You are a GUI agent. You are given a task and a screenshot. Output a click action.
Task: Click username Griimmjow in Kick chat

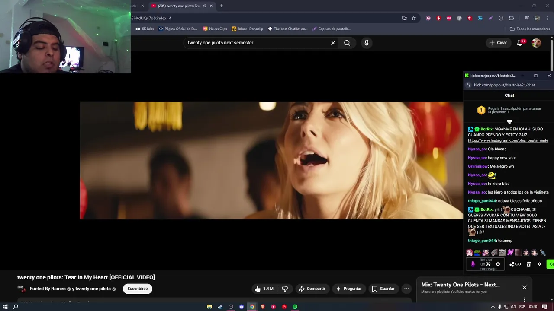pyautogui.click(x=478, y=166)
